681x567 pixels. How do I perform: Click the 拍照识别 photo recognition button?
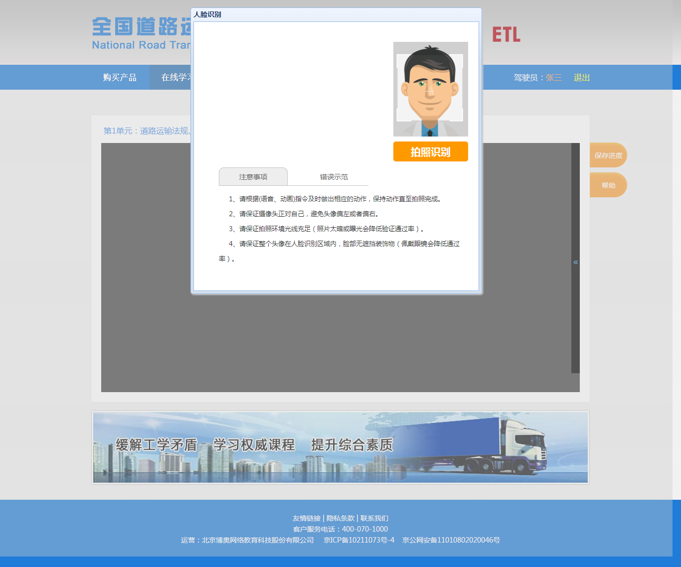point(430,151)
